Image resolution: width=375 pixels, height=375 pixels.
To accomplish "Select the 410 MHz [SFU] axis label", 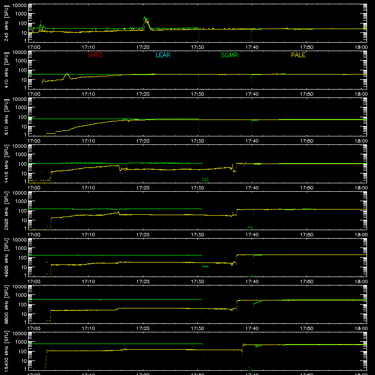I will 7,70.
